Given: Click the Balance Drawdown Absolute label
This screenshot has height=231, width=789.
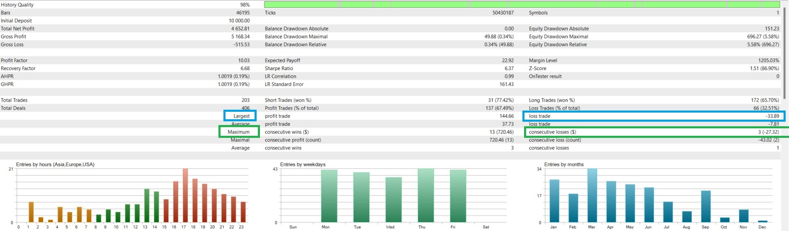Looking at the screenshot, I should [296, 29].
